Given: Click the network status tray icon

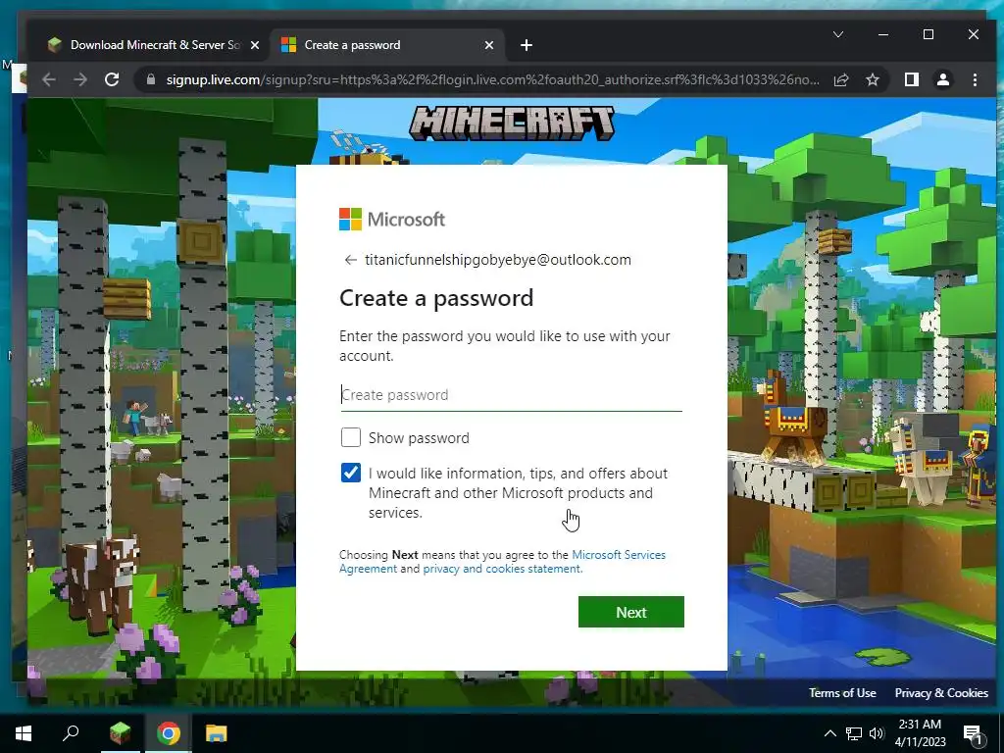Looking at the screenshot, I should click(x=854, y=733).
